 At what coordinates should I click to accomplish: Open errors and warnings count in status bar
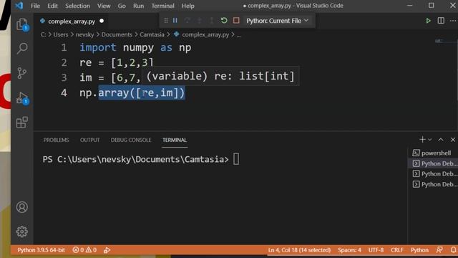click(84, 250)
